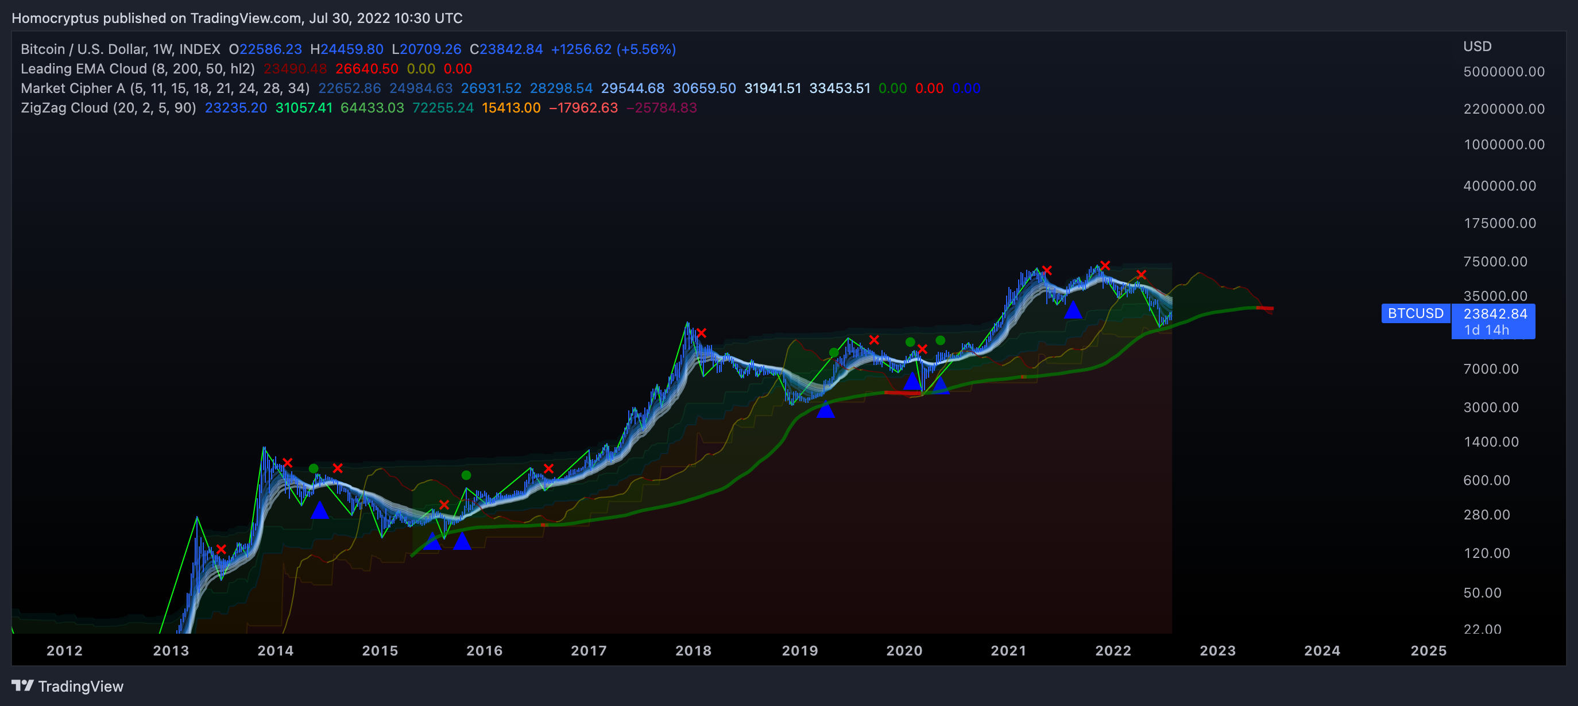Click open value O22586.23
This screenshot has width=1578, height=706.
(x=265, y=49)
